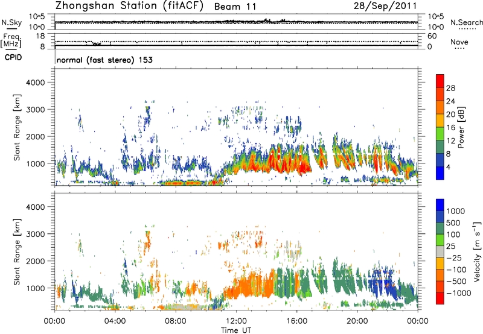The height and width of the screenshot is (334, 483).
Task: Click the '20:00' time tick label
Action: [357, 321]
